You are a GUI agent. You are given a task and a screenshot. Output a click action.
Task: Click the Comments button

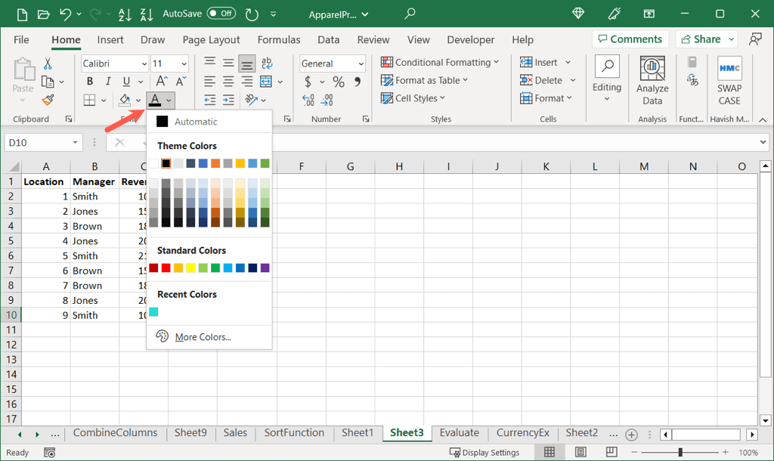(x=630, y=39)
